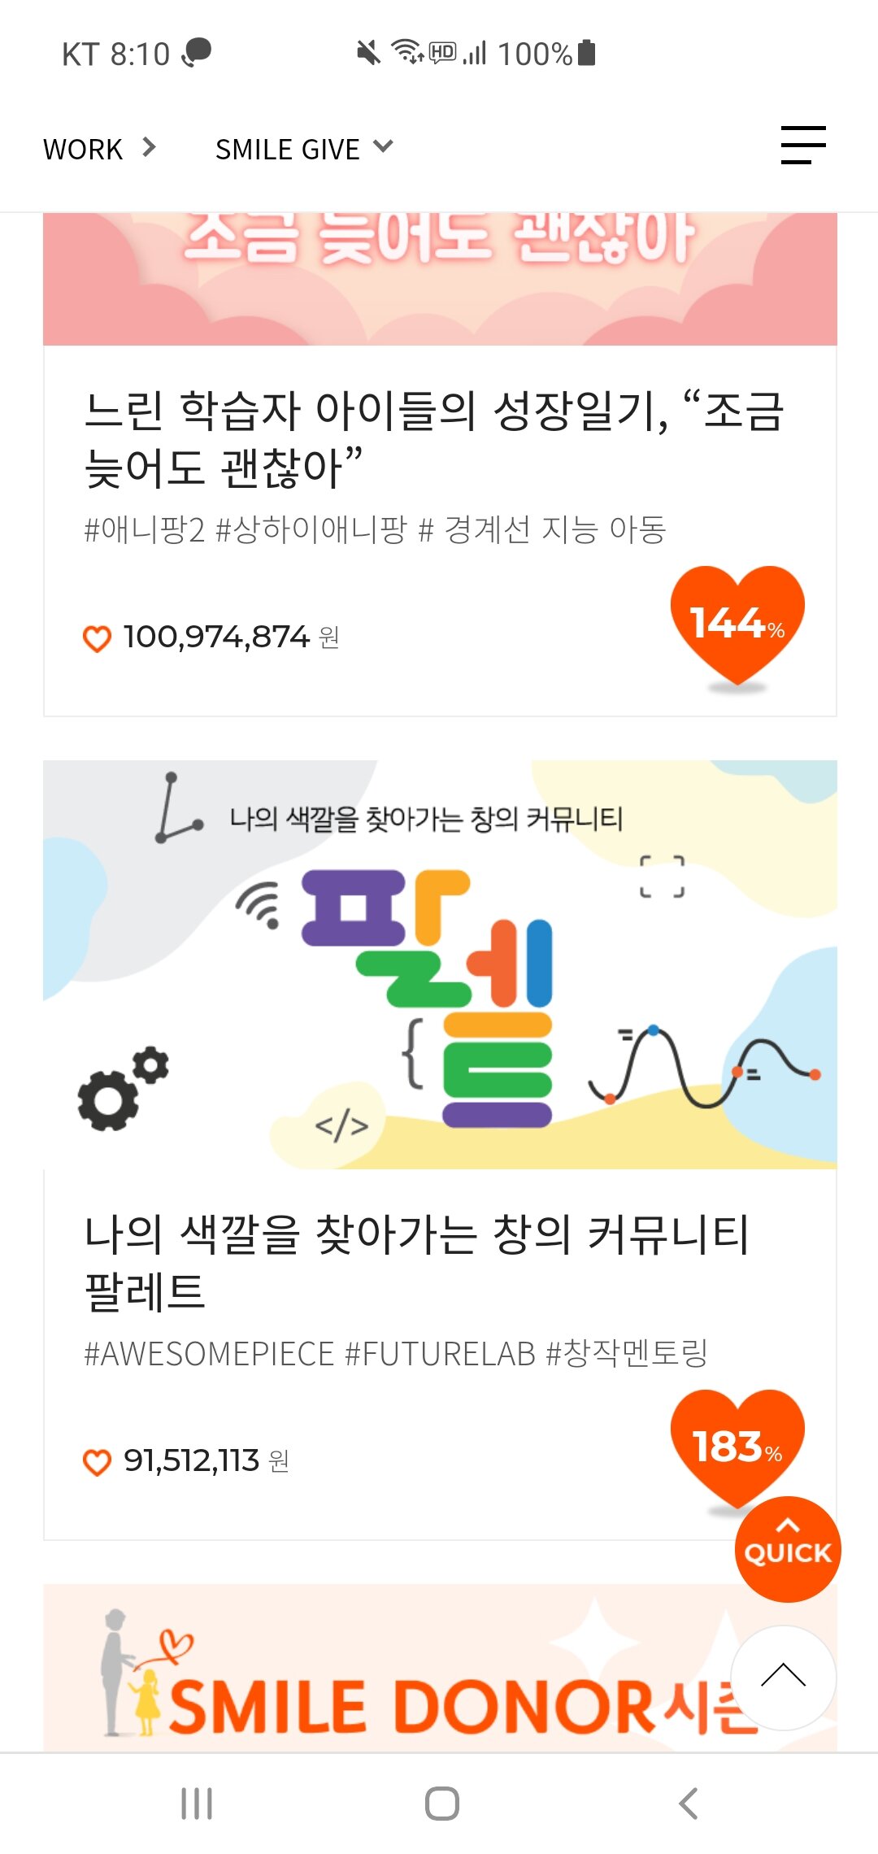Open Android recent apps button
The image size is (878, 1854).
[197, 1803]
